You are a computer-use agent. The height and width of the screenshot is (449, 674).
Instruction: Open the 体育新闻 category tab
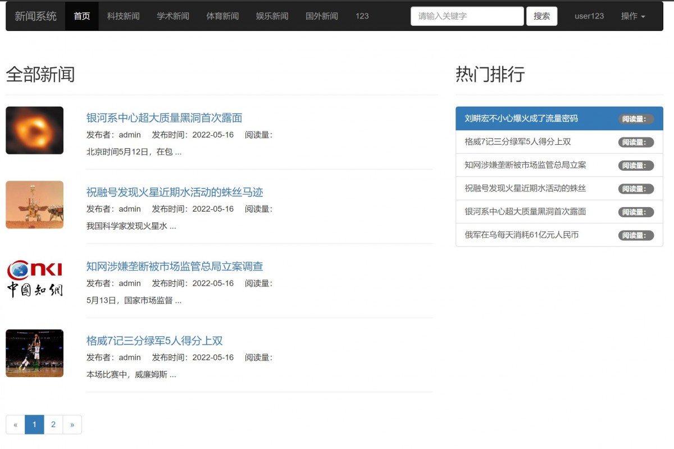pos(222,16)
